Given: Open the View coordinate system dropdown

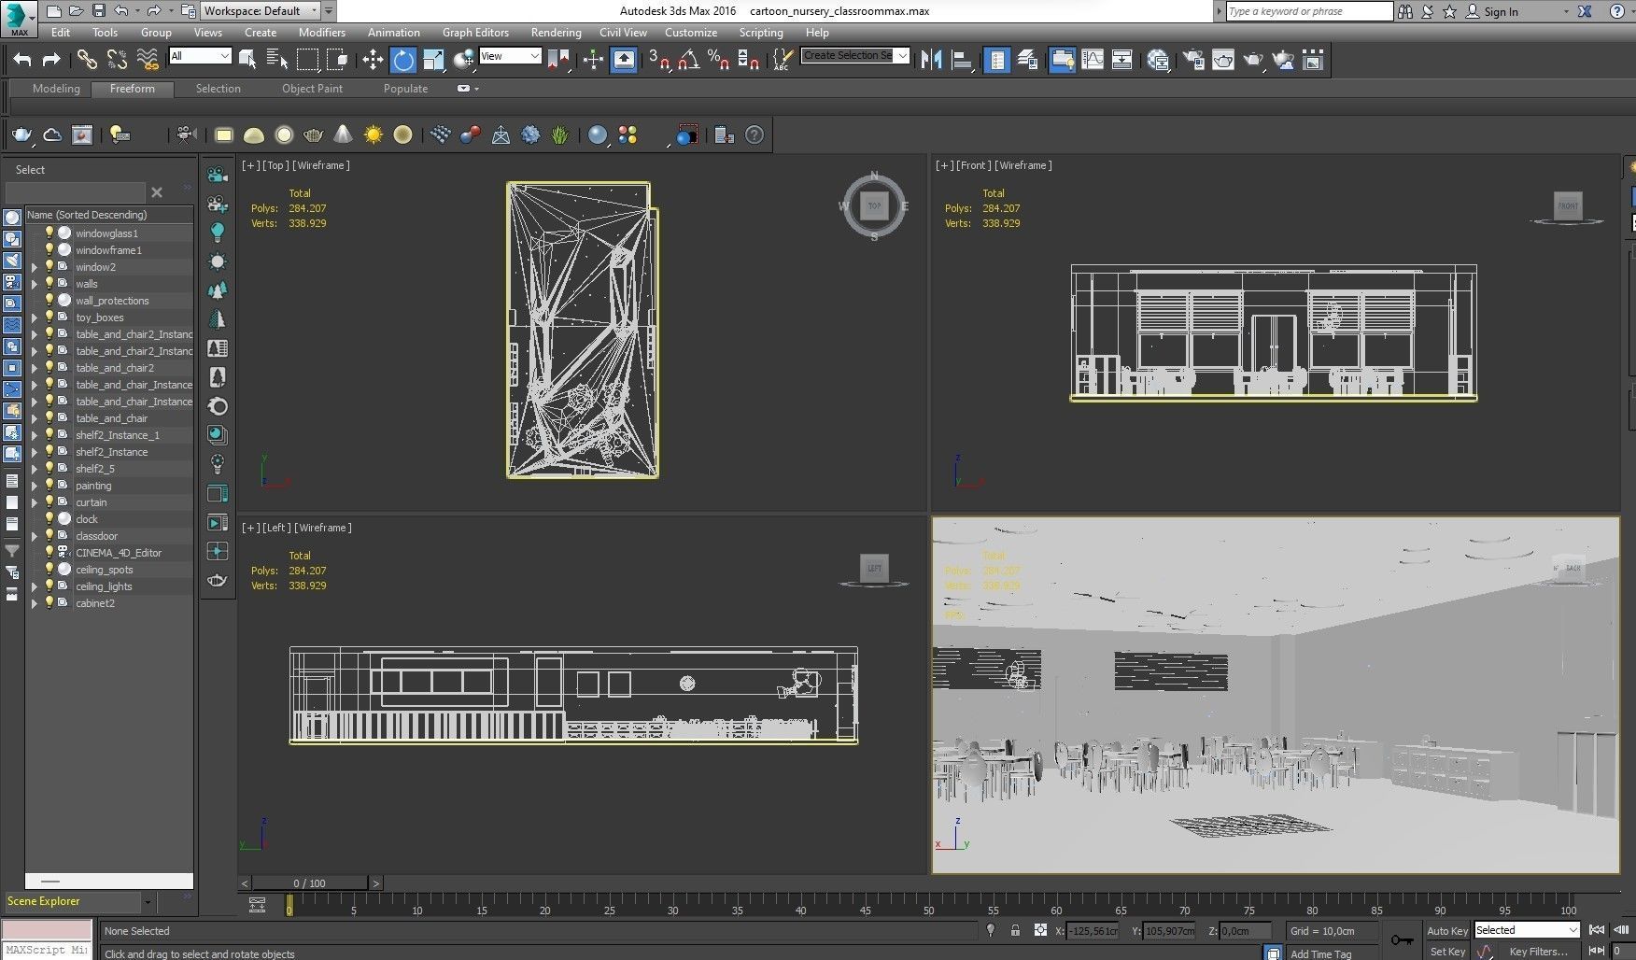Looking at the screenshot, I should click(509, 56).
